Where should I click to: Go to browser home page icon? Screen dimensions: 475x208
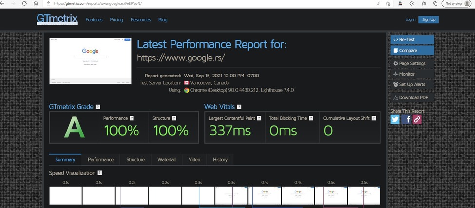36,3
